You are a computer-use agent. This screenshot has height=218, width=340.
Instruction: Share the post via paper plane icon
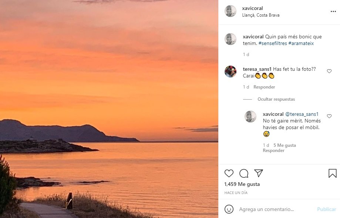click(259, 173)
